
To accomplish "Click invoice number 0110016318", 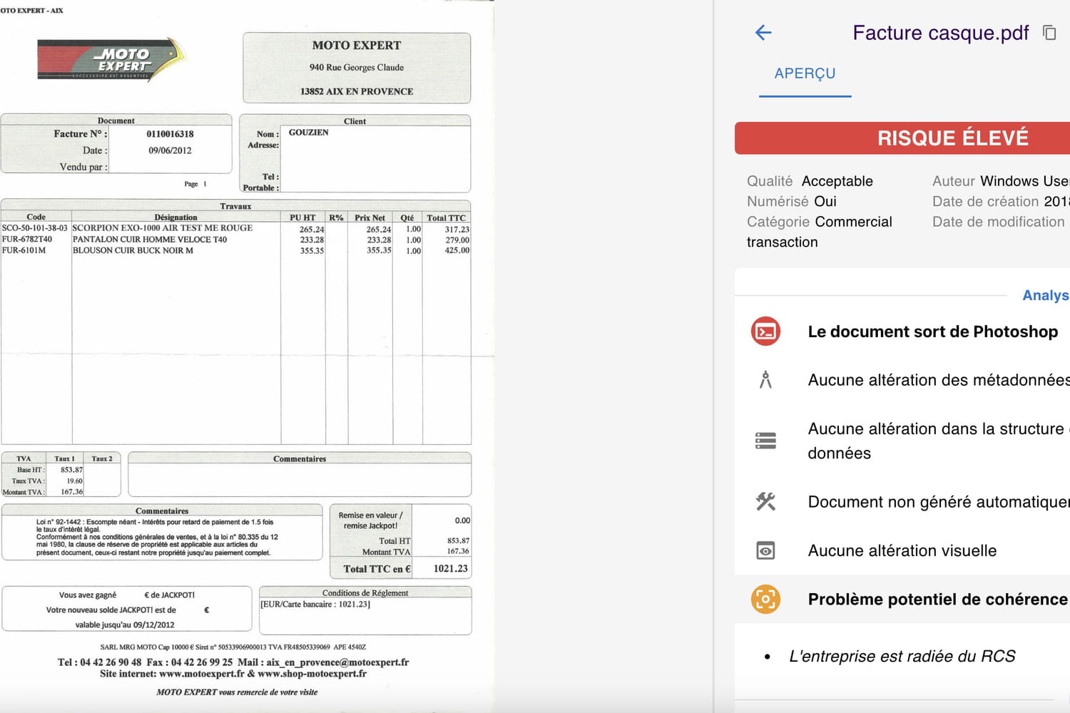I will point(170,134).
